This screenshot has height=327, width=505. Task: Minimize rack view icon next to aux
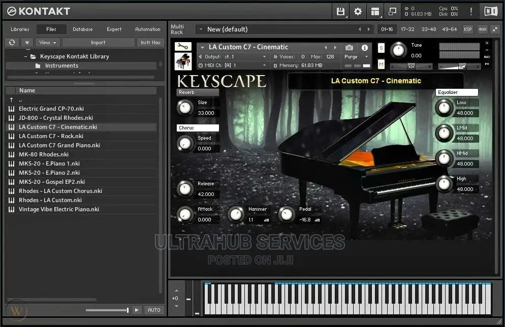click(x=495, y=29)
